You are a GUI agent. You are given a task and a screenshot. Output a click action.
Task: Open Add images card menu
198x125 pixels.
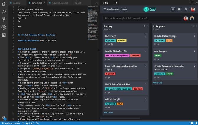click(194, 51)
